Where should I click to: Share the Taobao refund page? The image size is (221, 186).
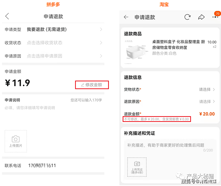coord(201,17)
